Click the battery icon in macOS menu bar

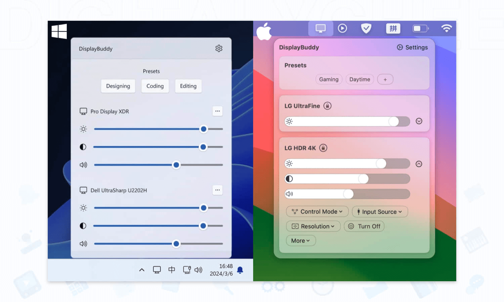click(420, 29)
